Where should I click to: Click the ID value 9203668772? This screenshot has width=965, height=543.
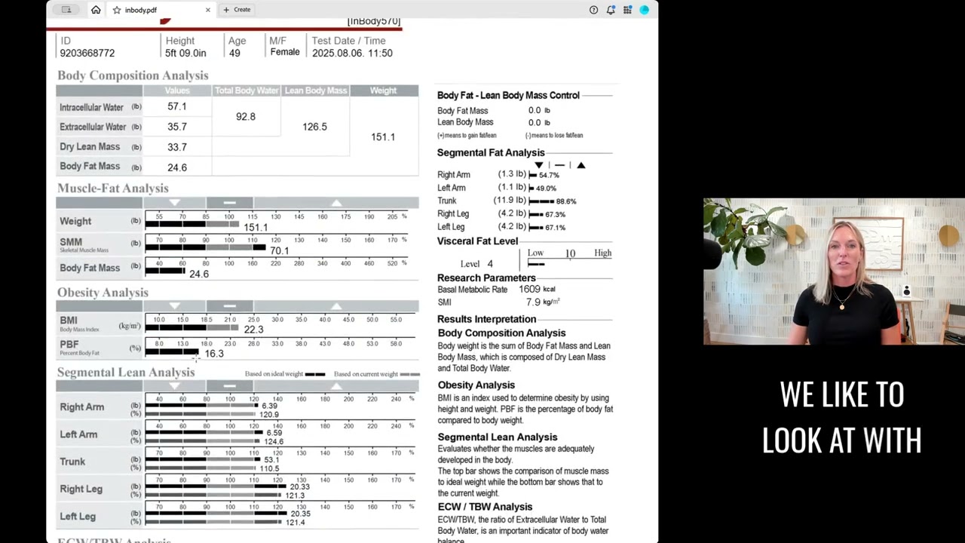(87, 54)
